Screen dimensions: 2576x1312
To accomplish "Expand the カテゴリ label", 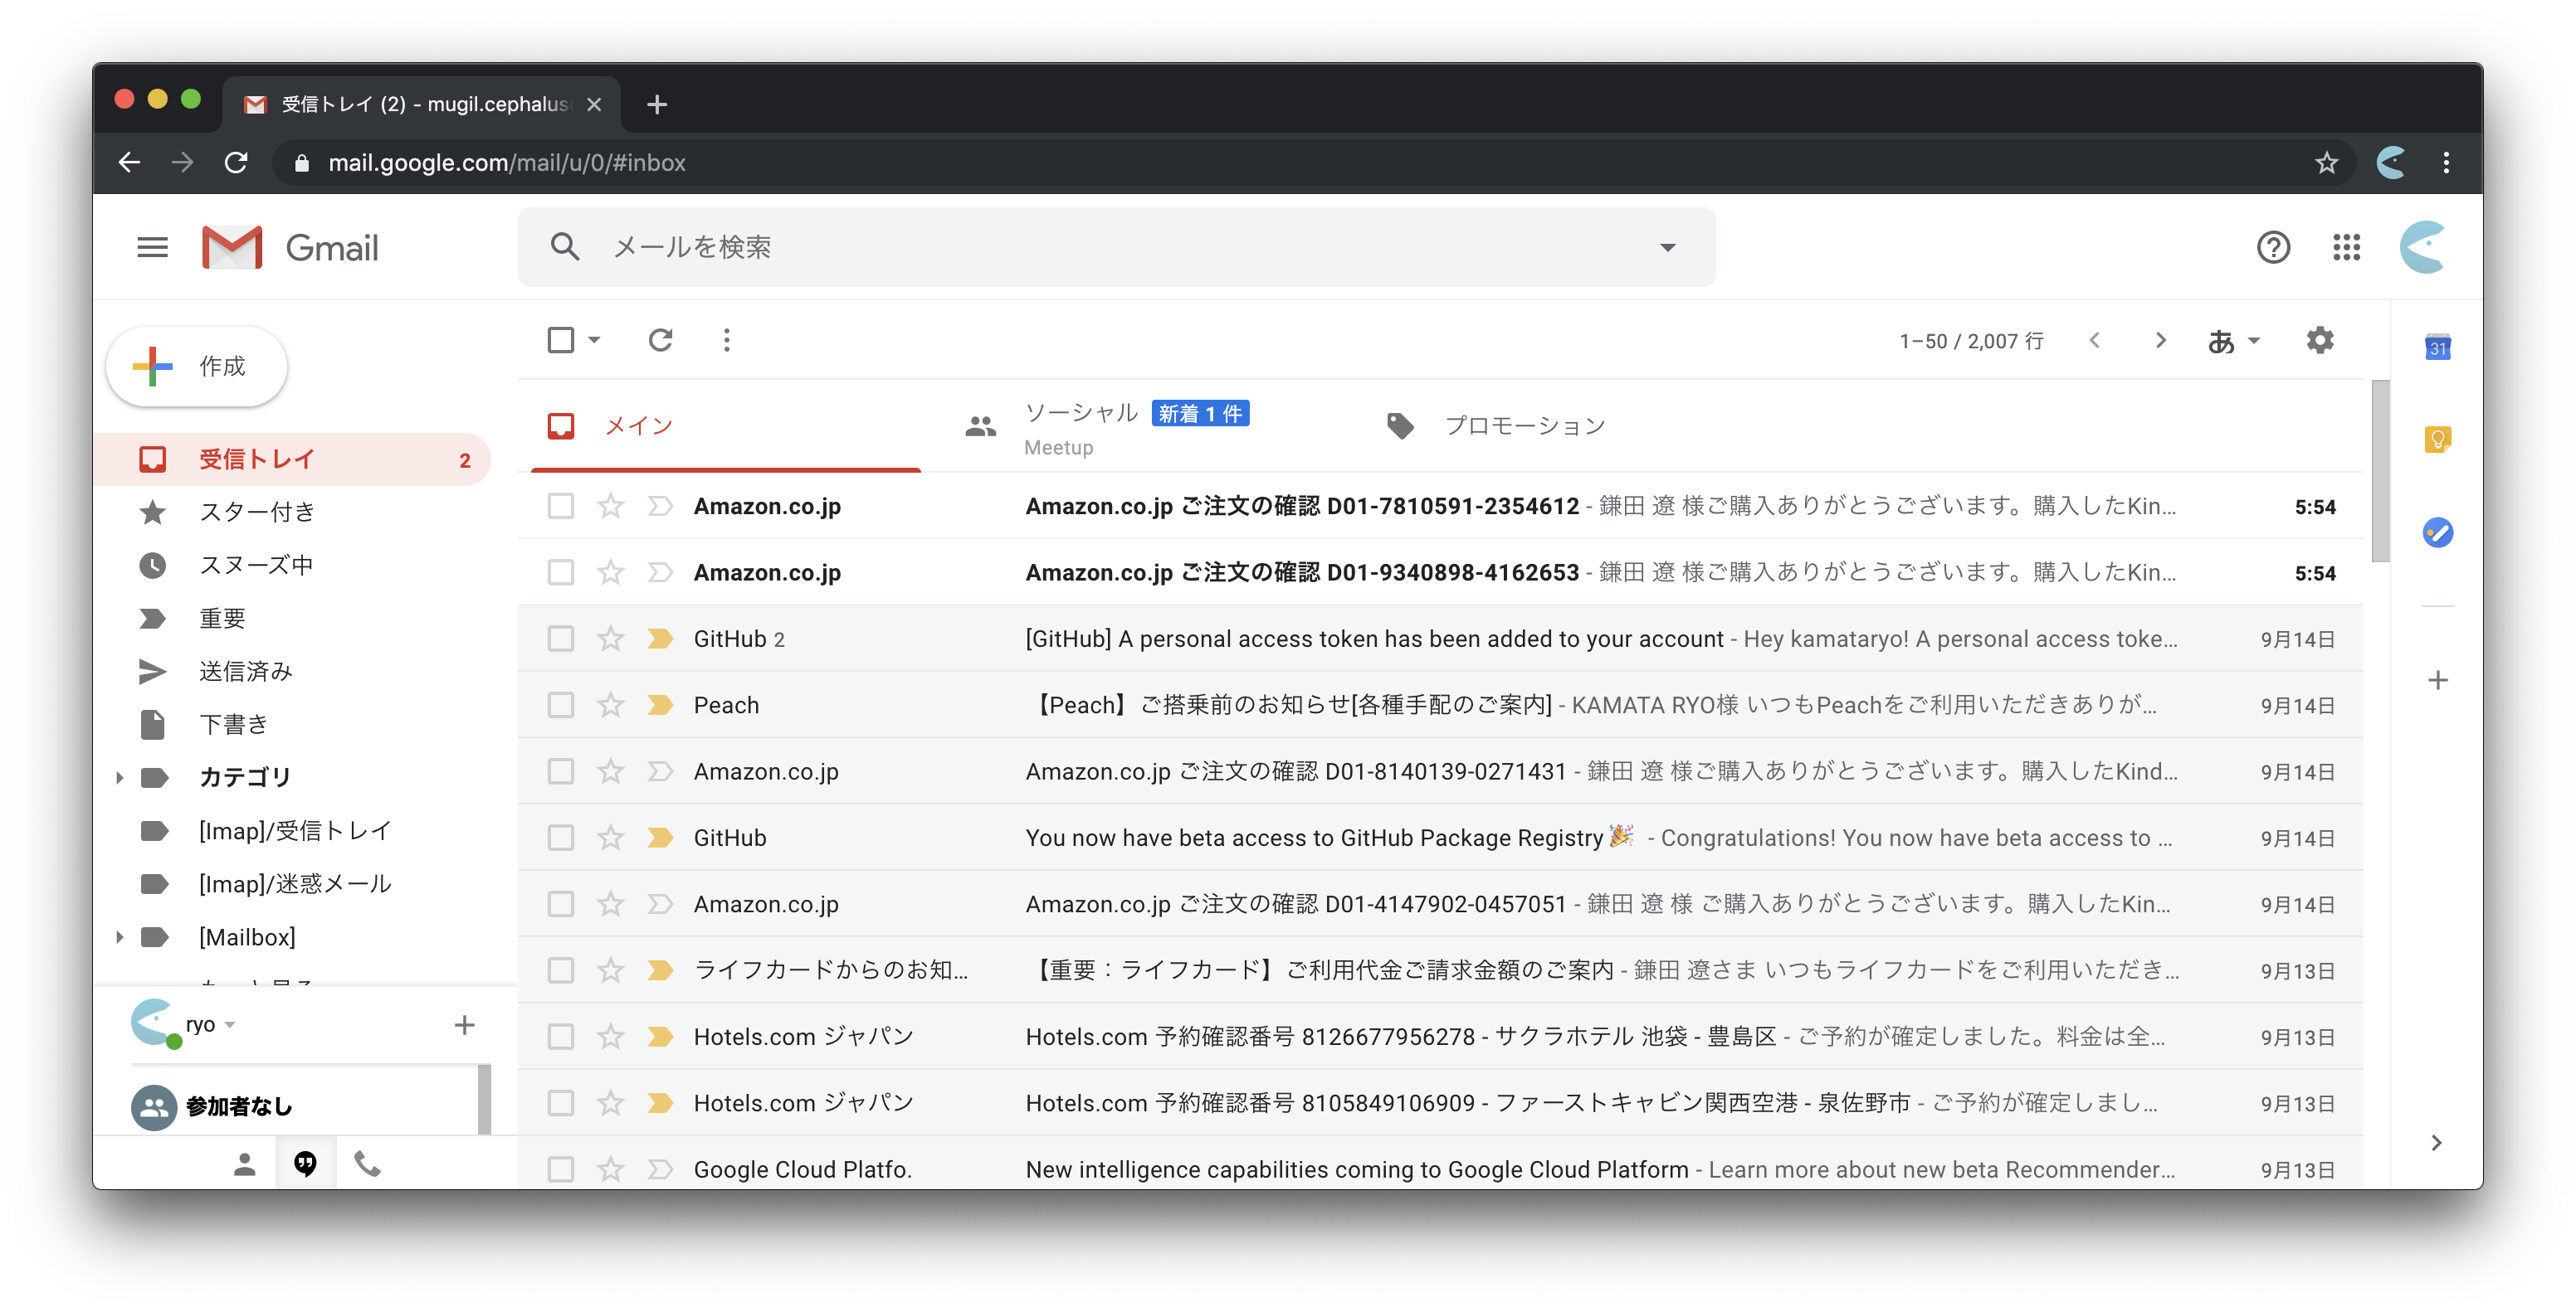I will tap(119, 777).
